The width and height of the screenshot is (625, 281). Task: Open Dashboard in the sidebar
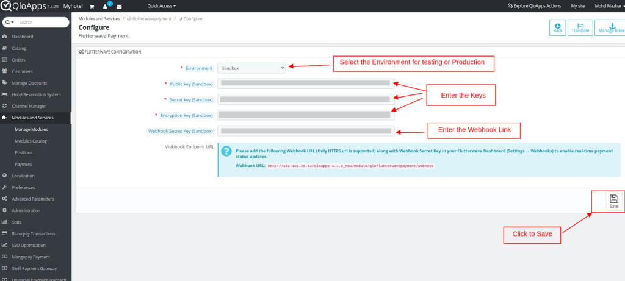(x=23, y=37)
